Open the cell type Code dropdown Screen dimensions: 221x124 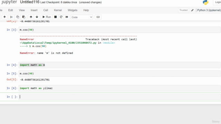coord(82,17)
